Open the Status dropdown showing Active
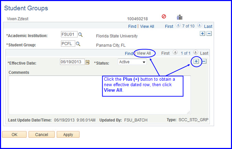The height and width of the screenshot is (149, 232). (x=132, y=62)
